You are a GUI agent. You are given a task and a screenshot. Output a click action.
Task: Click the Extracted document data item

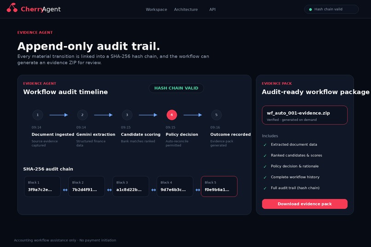(x=294, y=144)
